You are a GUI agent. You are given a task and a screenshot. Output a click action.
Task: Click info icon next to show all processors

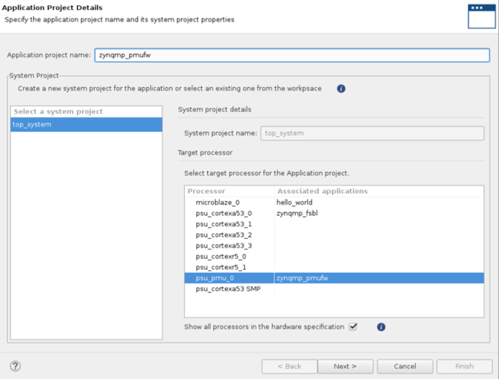tap(381, 327)
